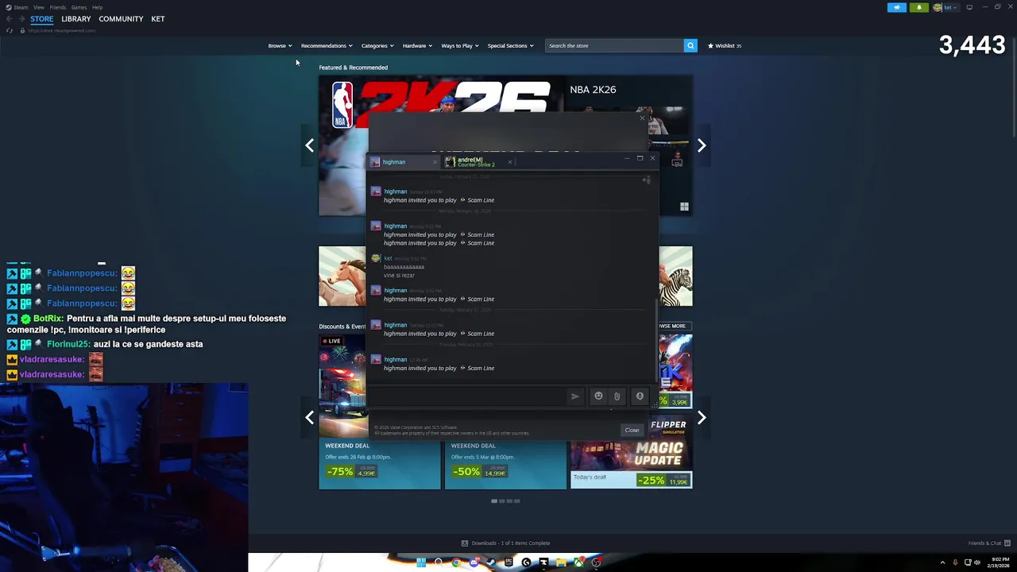This screenshot has width=1017, height=572.
Task: Close the andrei[M] chat tab
Action: pos(509,162)
